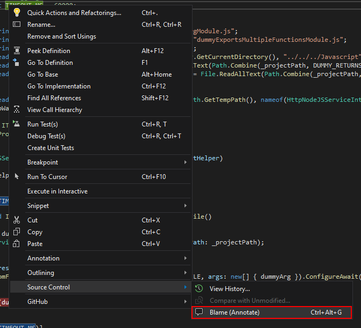Choose Quick Actions and Refactorings

pos(100,13)
